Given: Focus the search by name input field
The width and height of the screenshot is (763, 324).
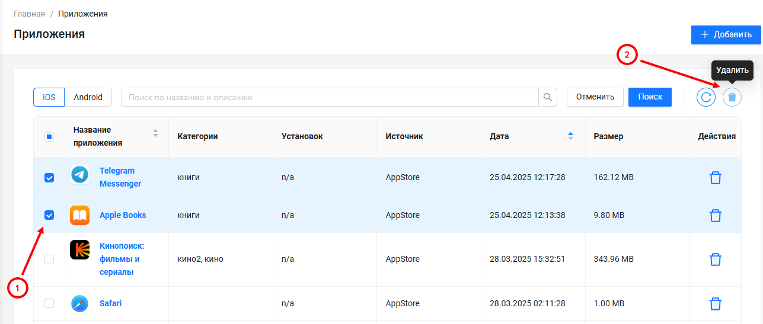Looking at the screenshot, I should tap(330, 97).
